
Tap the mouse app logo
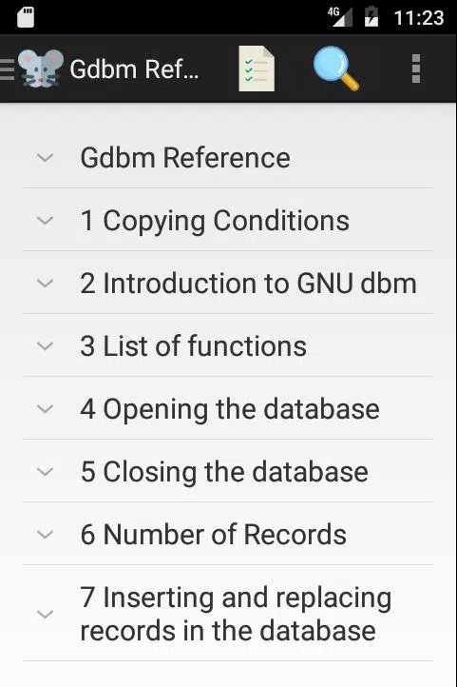tap(40, 69)
